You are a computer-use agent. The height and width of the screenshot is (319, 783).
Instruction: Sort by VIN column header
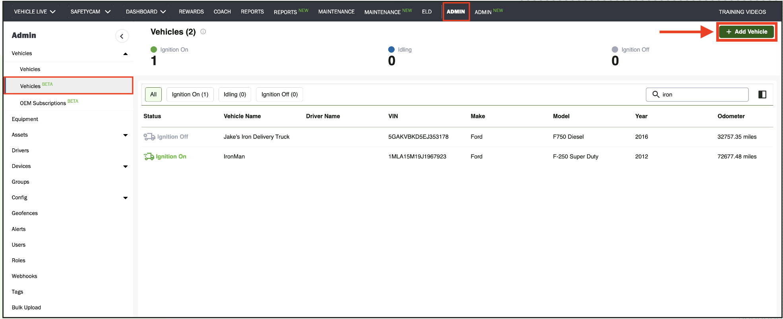(393, 116)
